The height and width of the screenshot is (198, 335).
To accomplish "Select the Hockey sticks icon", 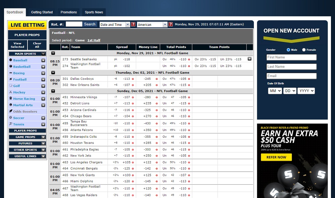I will tap(11, 92).
